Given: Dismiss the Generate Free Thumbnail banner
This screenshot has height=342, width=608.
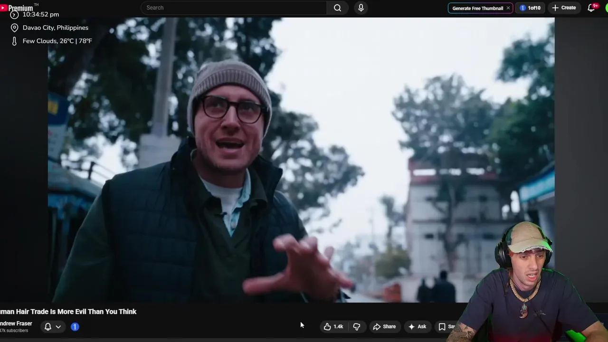Looking at the screenshot, I should coord(508,8).
